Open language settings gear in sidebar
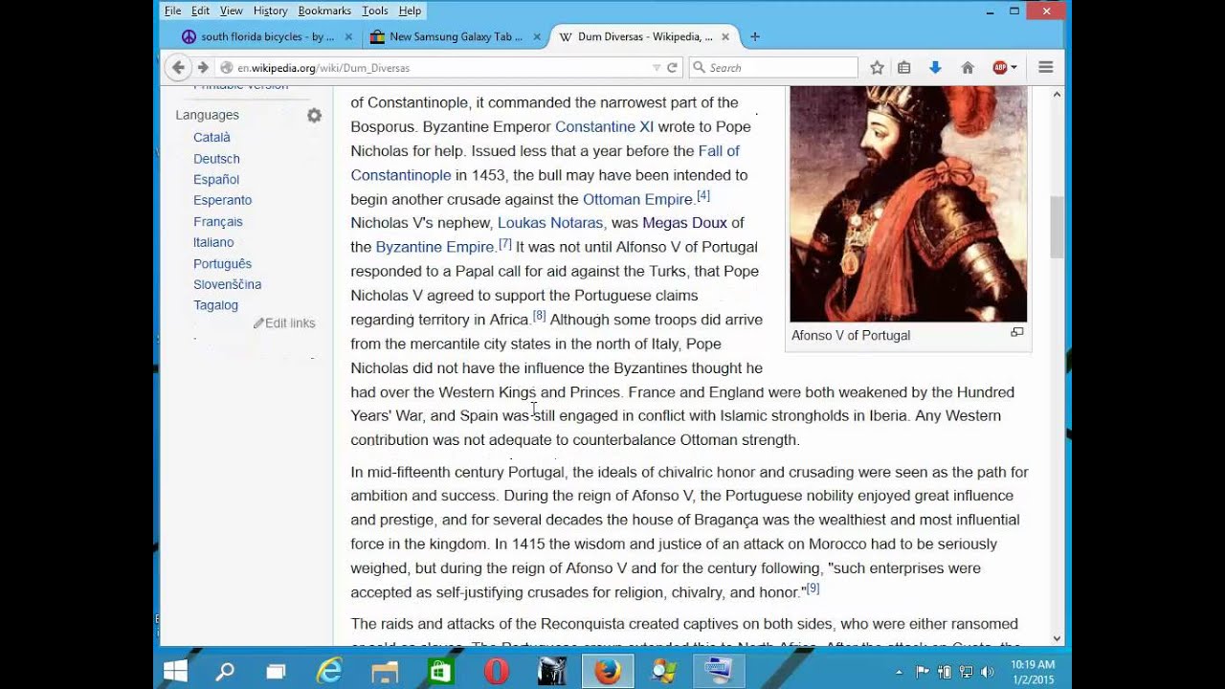 (x=314, y=116)
